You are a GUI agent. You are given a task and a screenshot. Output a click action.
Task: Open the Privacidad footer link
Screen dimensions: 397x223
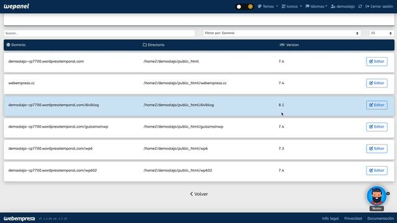pos(353,219)
